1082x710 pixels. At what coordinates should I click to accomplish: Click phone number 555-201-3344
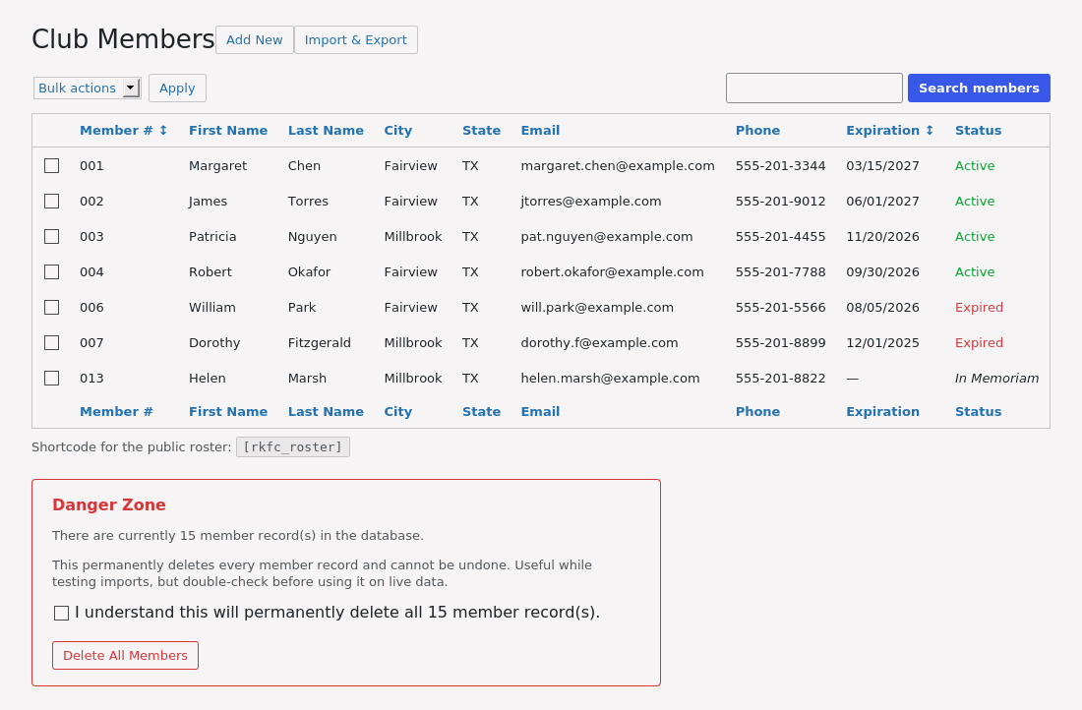(780, 165)
